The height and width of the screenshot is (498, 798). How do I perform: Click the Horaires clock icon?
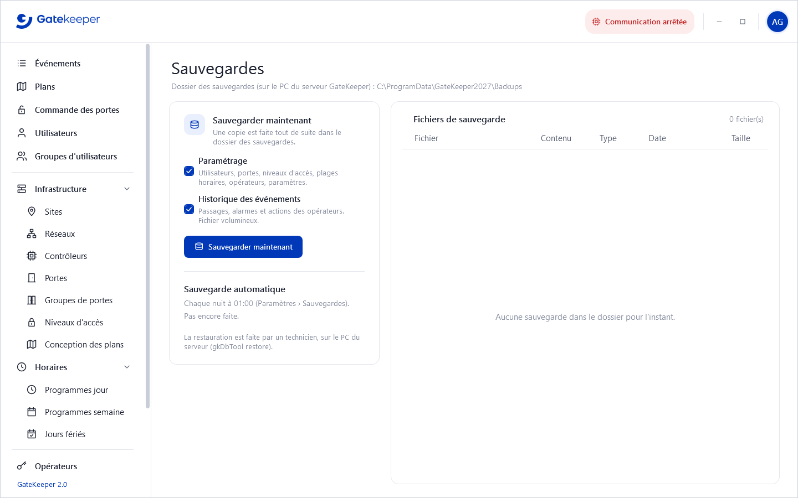point(22,367)
